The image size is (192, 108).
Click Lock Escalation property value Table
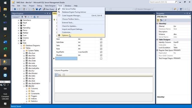[x=182, y=48]
